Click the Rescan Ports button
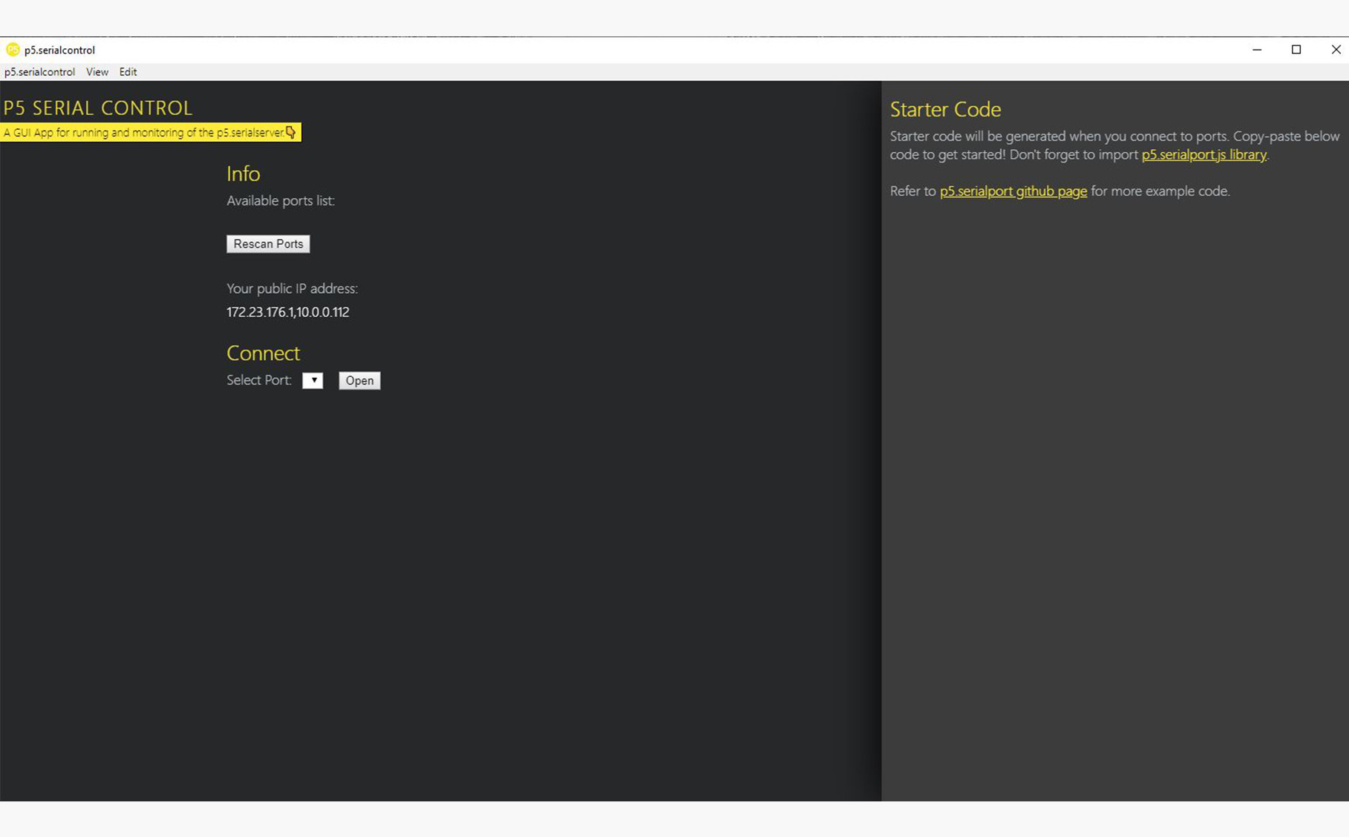 pos(268,243)
